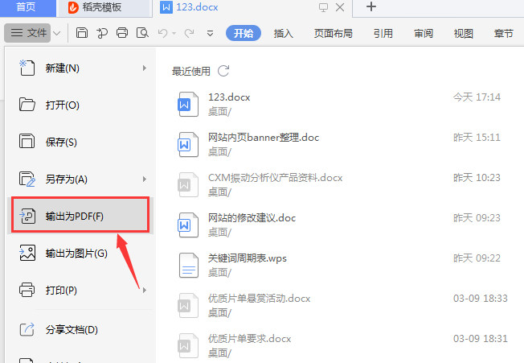This screenshot has width=524, height=363.
Task: Select 输出为图片(G) menu entry
Action: 80,254
